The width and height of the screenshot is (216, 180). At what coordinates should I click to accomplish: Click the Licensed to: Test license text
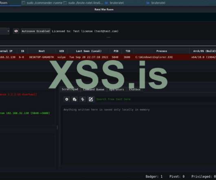click(85, 31)
